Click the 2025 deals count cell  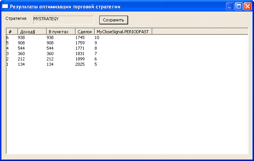tap(80, 64)
